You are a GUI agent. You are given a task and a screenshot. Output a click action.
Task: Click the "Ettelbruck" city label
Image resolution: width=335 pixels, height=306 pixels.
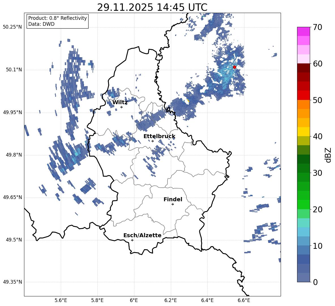click(x=159, y=136)
